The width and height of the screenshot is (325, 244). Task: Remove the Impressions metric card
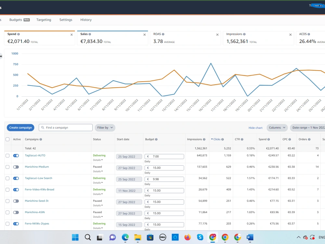pos(290,35)
